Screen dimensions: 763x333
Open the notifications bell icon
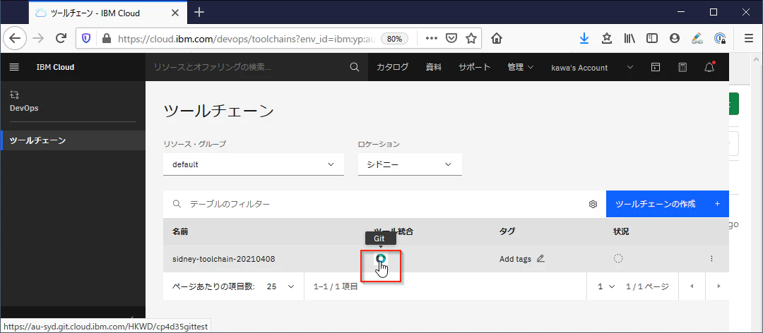(x=709, y=67)
